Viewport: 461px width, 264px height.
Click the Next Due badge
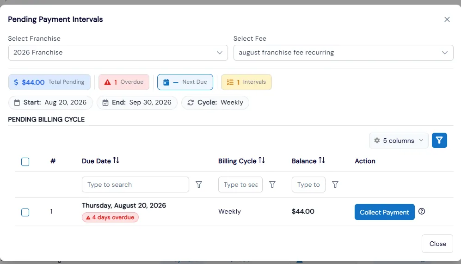click(x=185, y=82)
